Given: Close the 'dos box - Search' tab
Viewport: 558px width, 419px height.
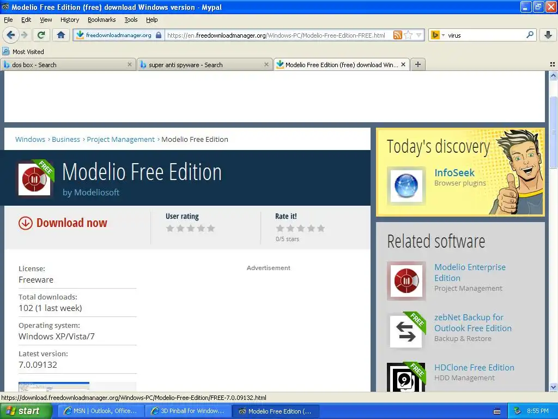Looking at the screenshot, I should pyautogui.click(x=130, y=64).
